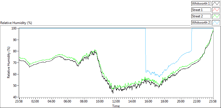Click the 06:00 time tick label
The image size is (221, 108).
pyautogui.click(x=68, y=101)
